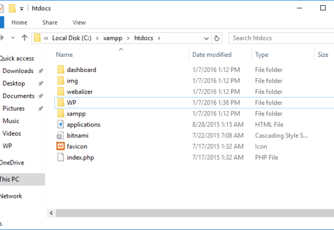This screenshot has width=334, height=230.
Task: Open the View ribbon tab
Action: click(x=79, y=22)
